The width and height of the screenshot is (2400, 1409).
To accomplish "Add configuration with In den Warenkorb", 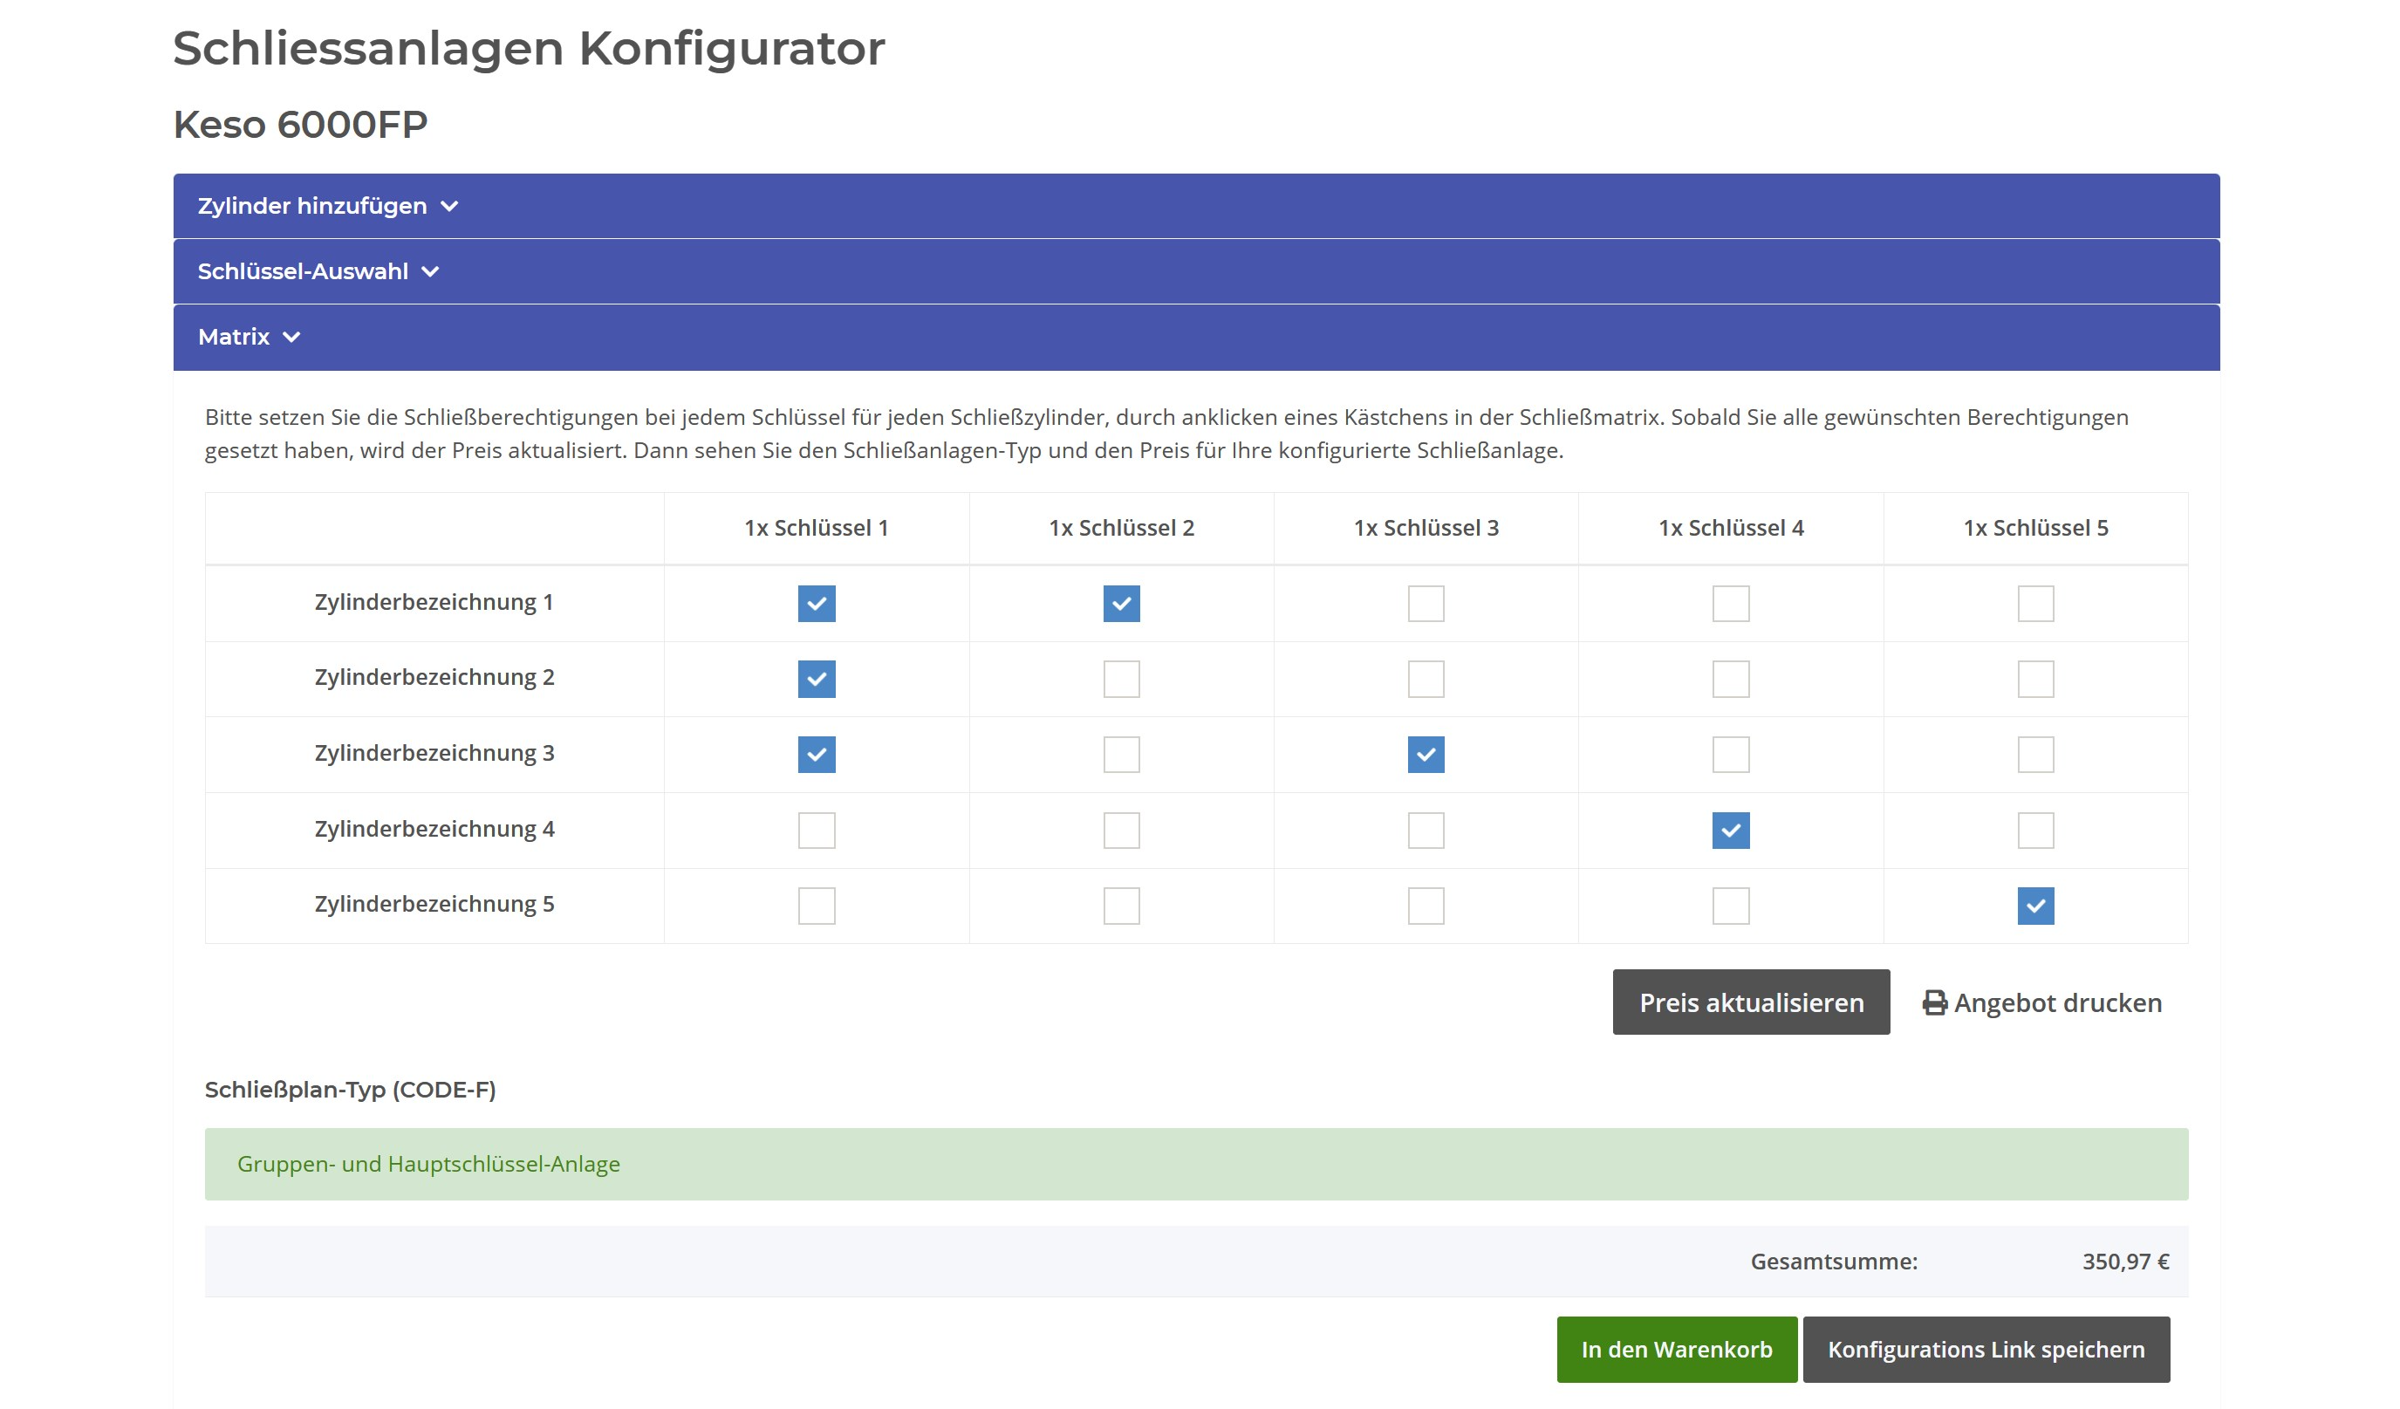I will pyautogui.click(x=1676, y=1350).
